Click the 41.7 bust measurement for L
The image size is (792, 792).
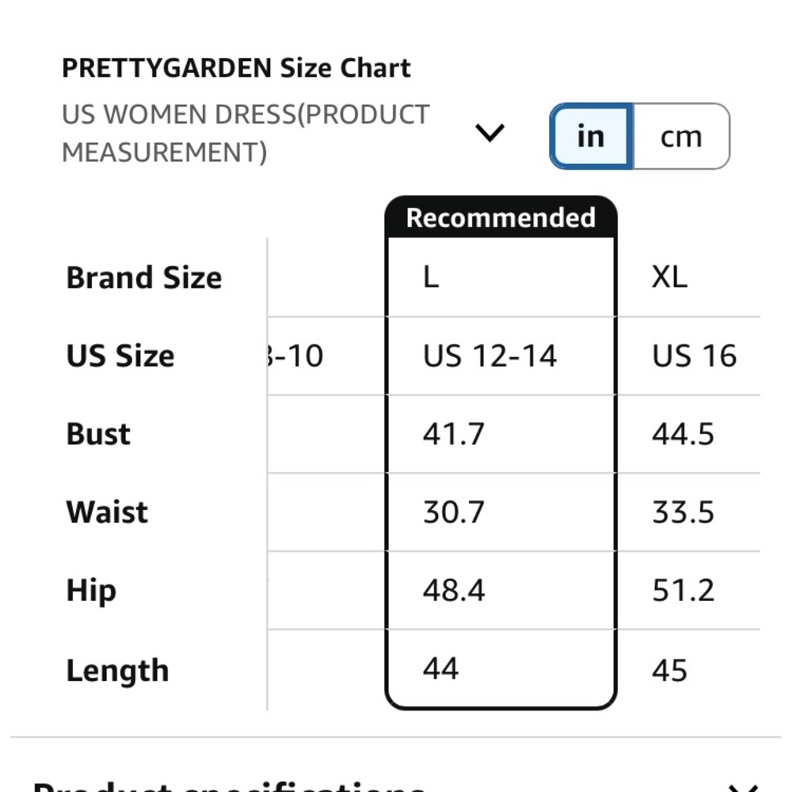click(453, 434)
